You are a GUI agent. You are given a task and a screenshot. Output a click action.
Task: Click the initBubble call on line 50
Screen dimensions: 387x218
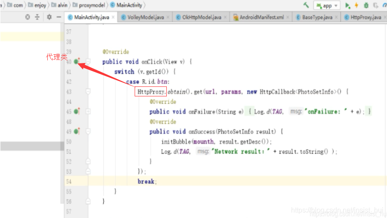pyautogui.click(x=176, y=142)
